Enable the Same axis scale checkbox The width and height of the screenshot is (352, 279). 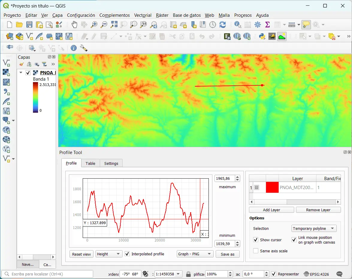click(x=256, y=251)
